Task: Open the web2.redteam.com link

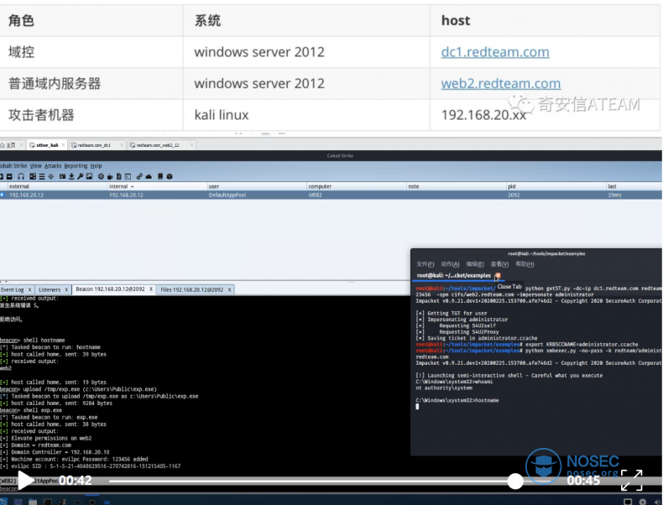Action: point(501,84)
